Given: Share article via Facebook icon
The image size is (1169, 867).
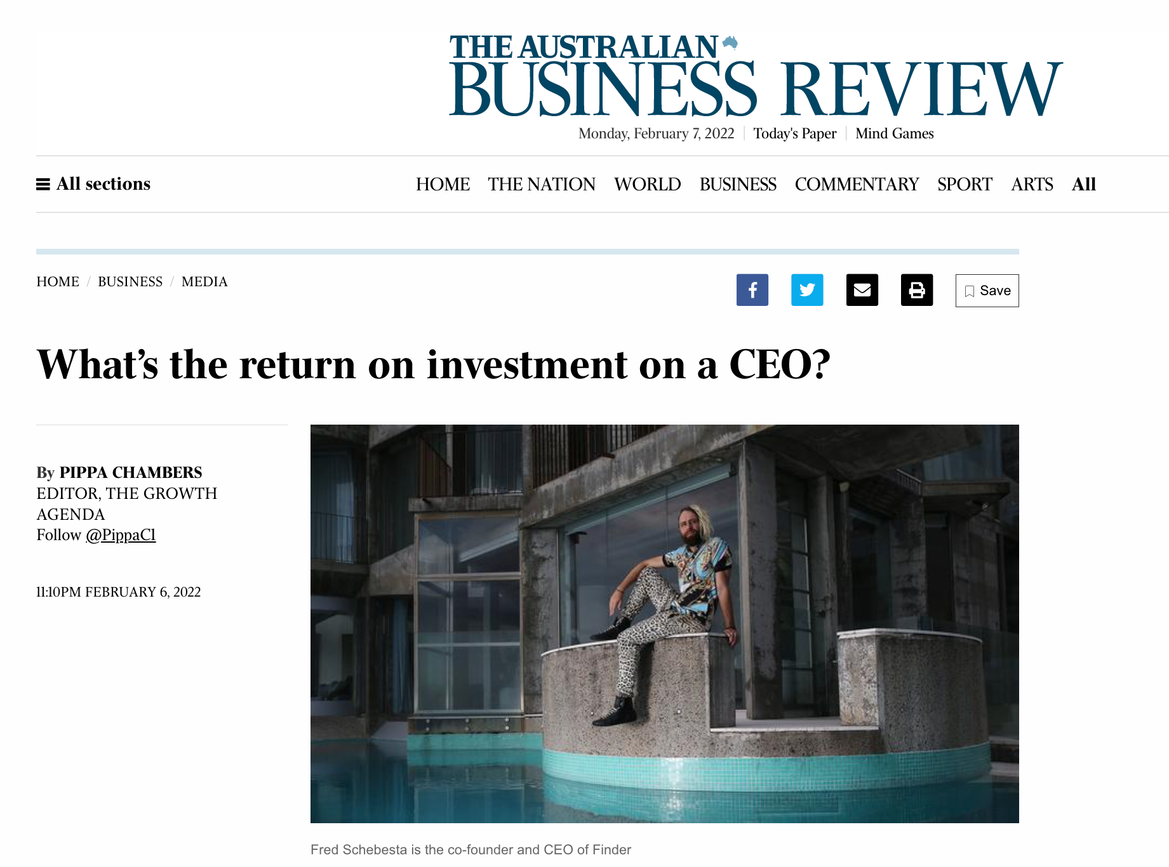Looking at the screenshot, I should pos(752,290).
